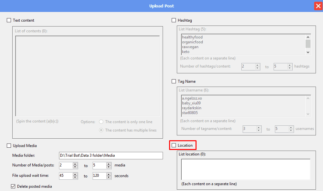323x191 pixels.
Task: Click inside the List location text box
Action: (x=245, y=169)
